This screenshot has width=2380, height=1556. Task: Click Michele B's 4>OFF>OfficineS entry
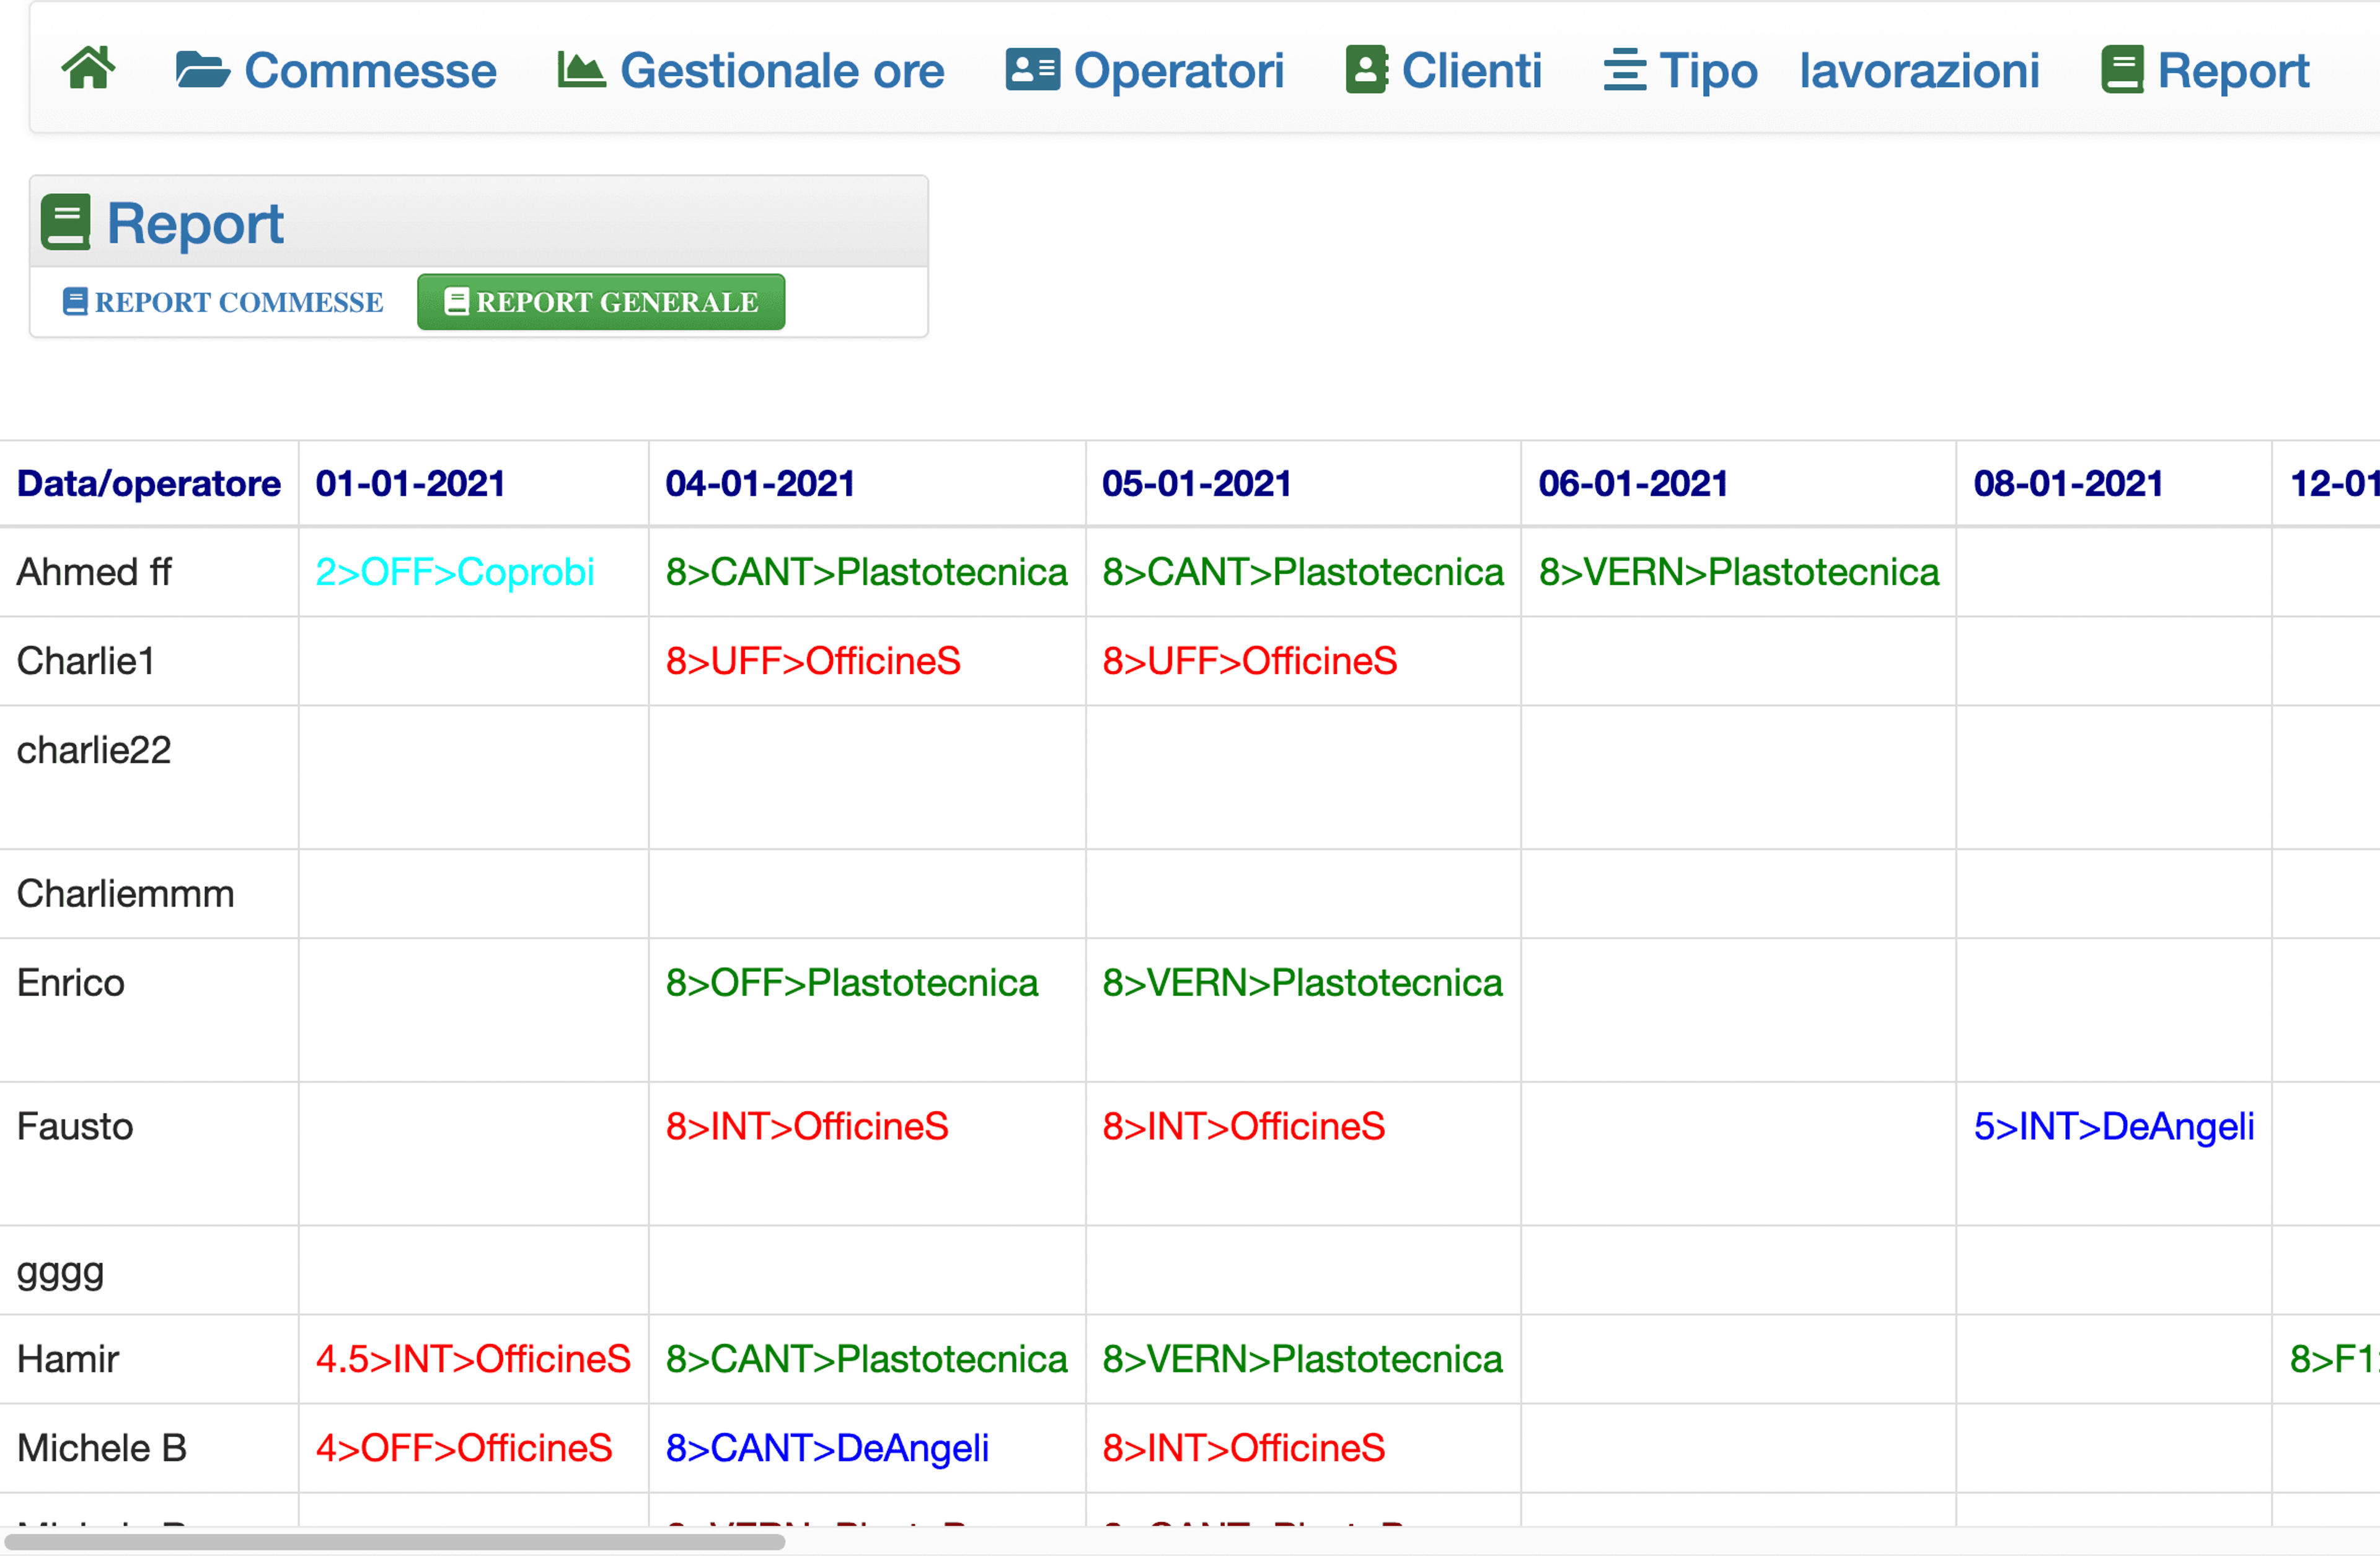click(x=464, y=1449)
